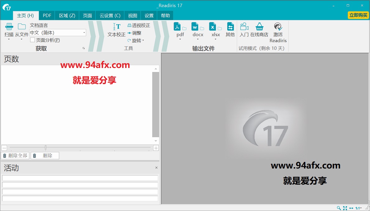Choose docx as output file format
Image resolution: width=370 pixels, height=211 pixels.
[x=195, y=26]
